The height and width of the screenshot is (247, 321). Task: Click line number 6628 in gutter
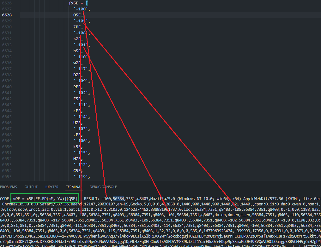[7, 15]
